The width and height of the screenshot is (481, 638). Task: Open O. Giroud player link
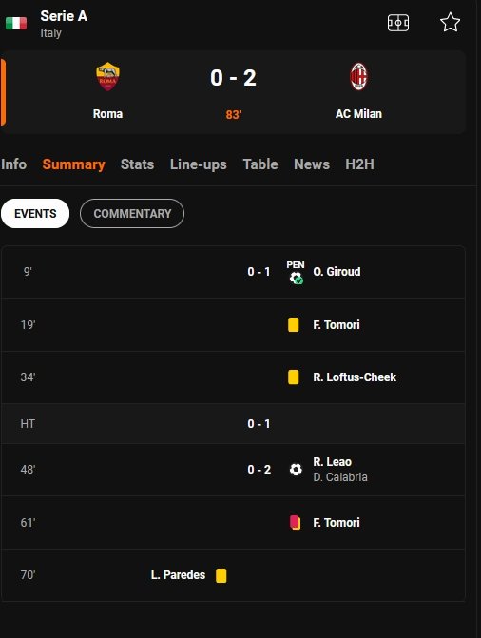tap(337, 271)
